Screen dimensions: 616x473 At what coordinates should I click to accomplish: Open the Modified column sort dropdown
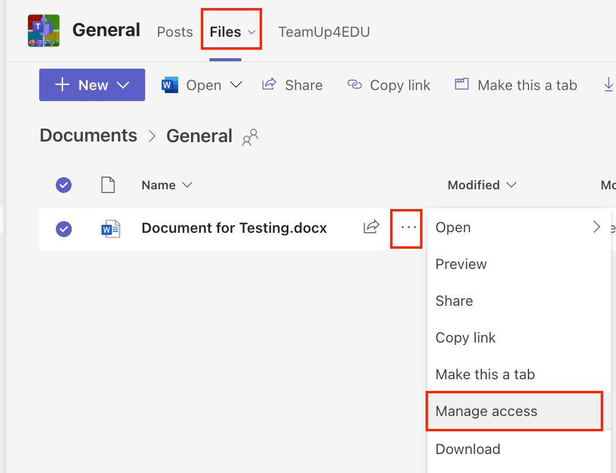coord(513,184)
